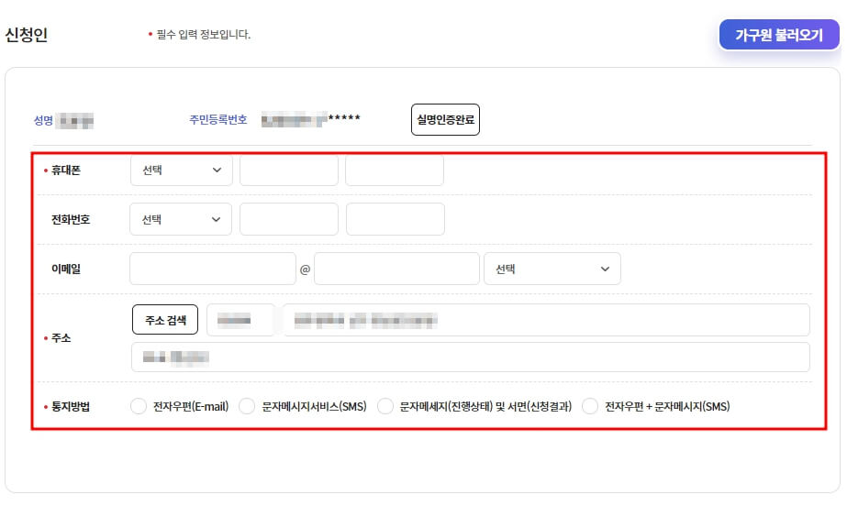Viewport: 847px width, 506px height.
Task: Click the 휴대폰 last number field
Action: tap(395, 170)
